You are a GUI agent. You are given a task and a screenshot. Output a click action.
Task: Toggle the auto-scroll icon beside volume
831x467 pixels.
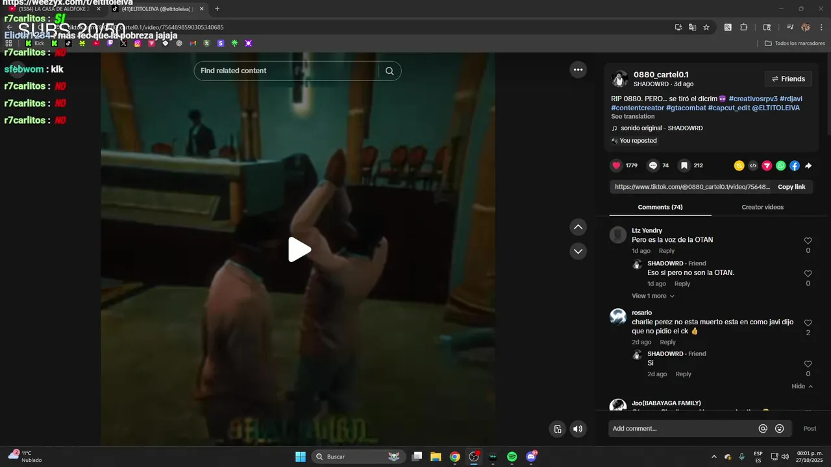pyautogui.click(x=558, y=429)
